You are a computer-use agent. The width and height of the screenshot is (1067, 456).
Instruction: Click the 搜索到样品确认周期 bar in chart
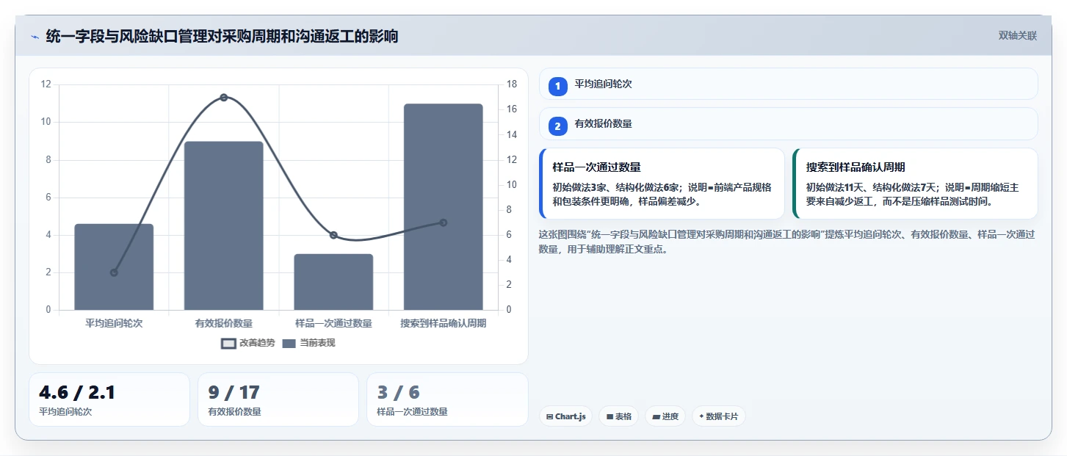pos(444,207)
